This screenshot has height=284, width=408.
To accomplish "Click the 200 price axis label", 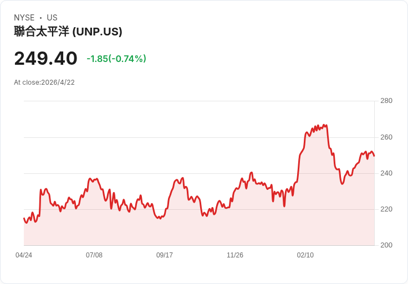I will pyautogui.click(x=386, y=245).
